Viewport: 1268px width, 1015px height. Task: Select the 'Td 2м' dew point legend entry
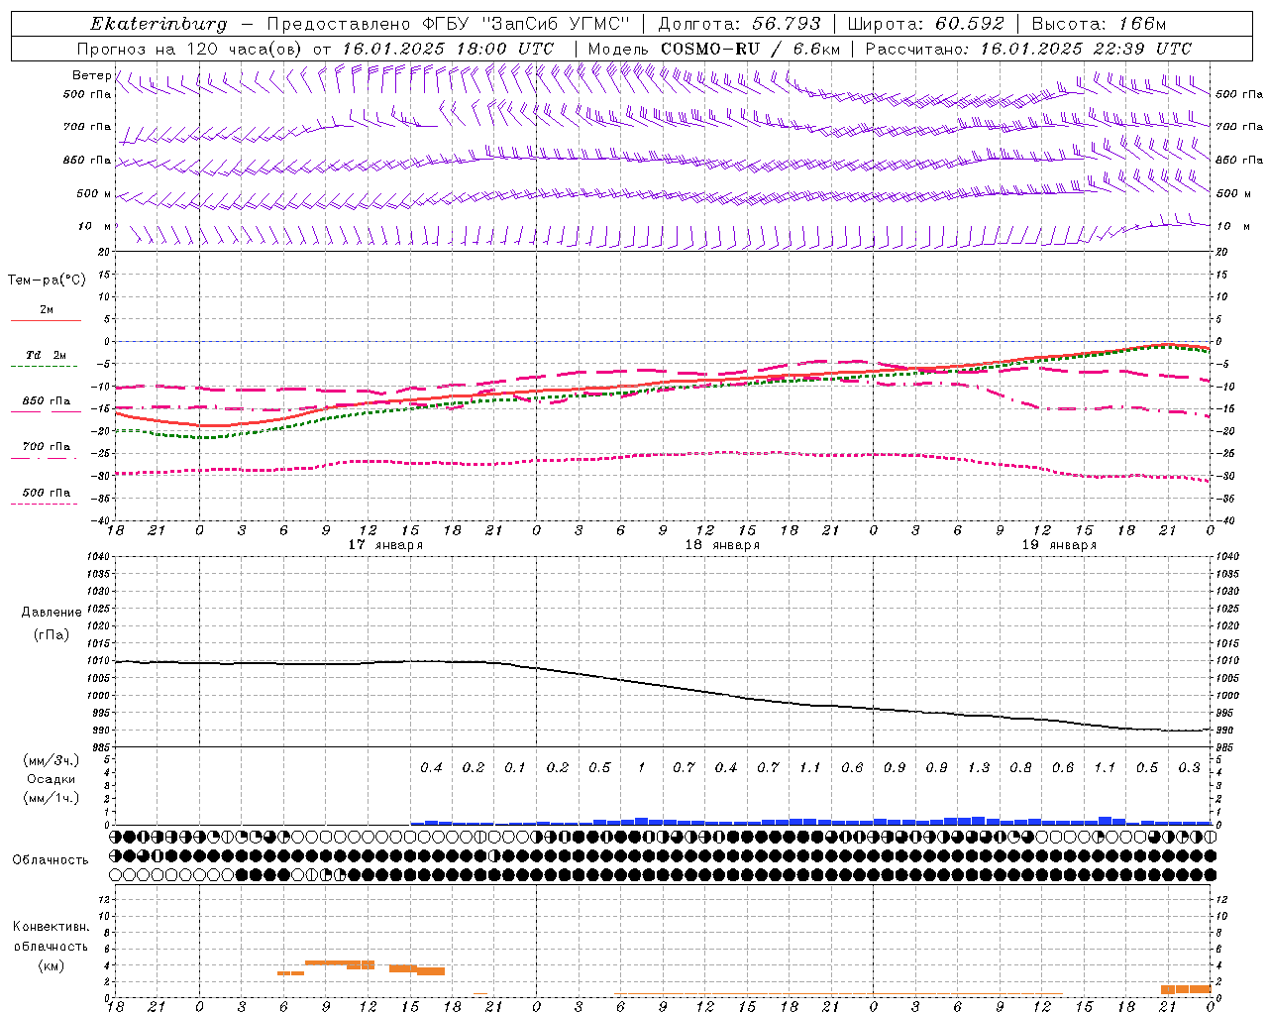tap(47, 355)
